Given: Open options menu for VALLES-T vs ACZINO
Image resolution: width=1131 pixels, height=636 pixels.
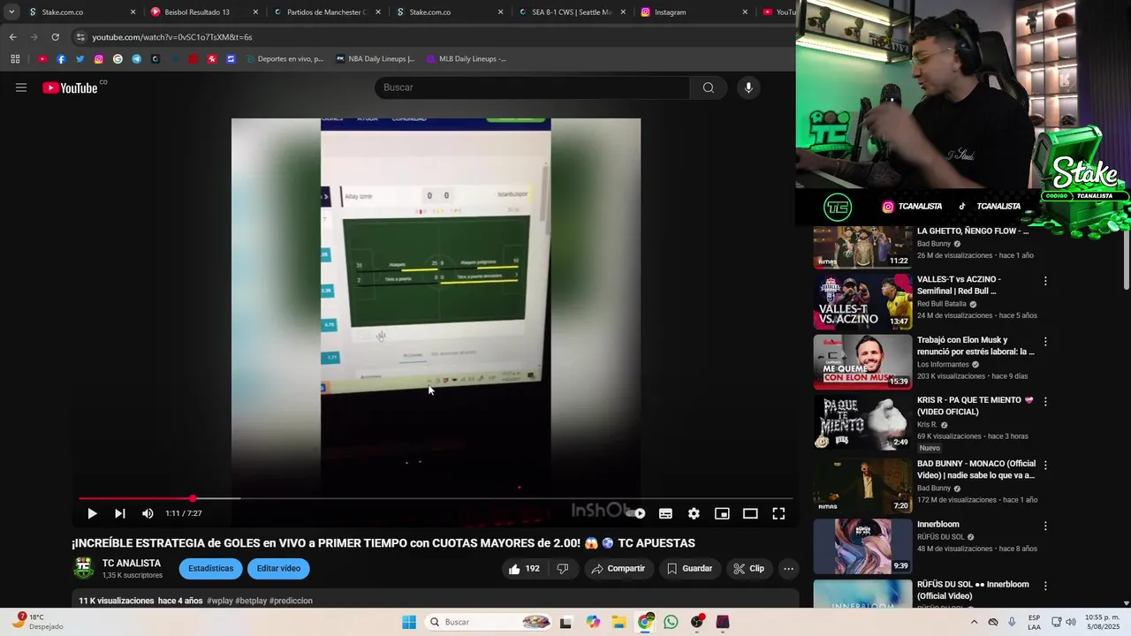Looking at the screenshot, I should 1045,281.
